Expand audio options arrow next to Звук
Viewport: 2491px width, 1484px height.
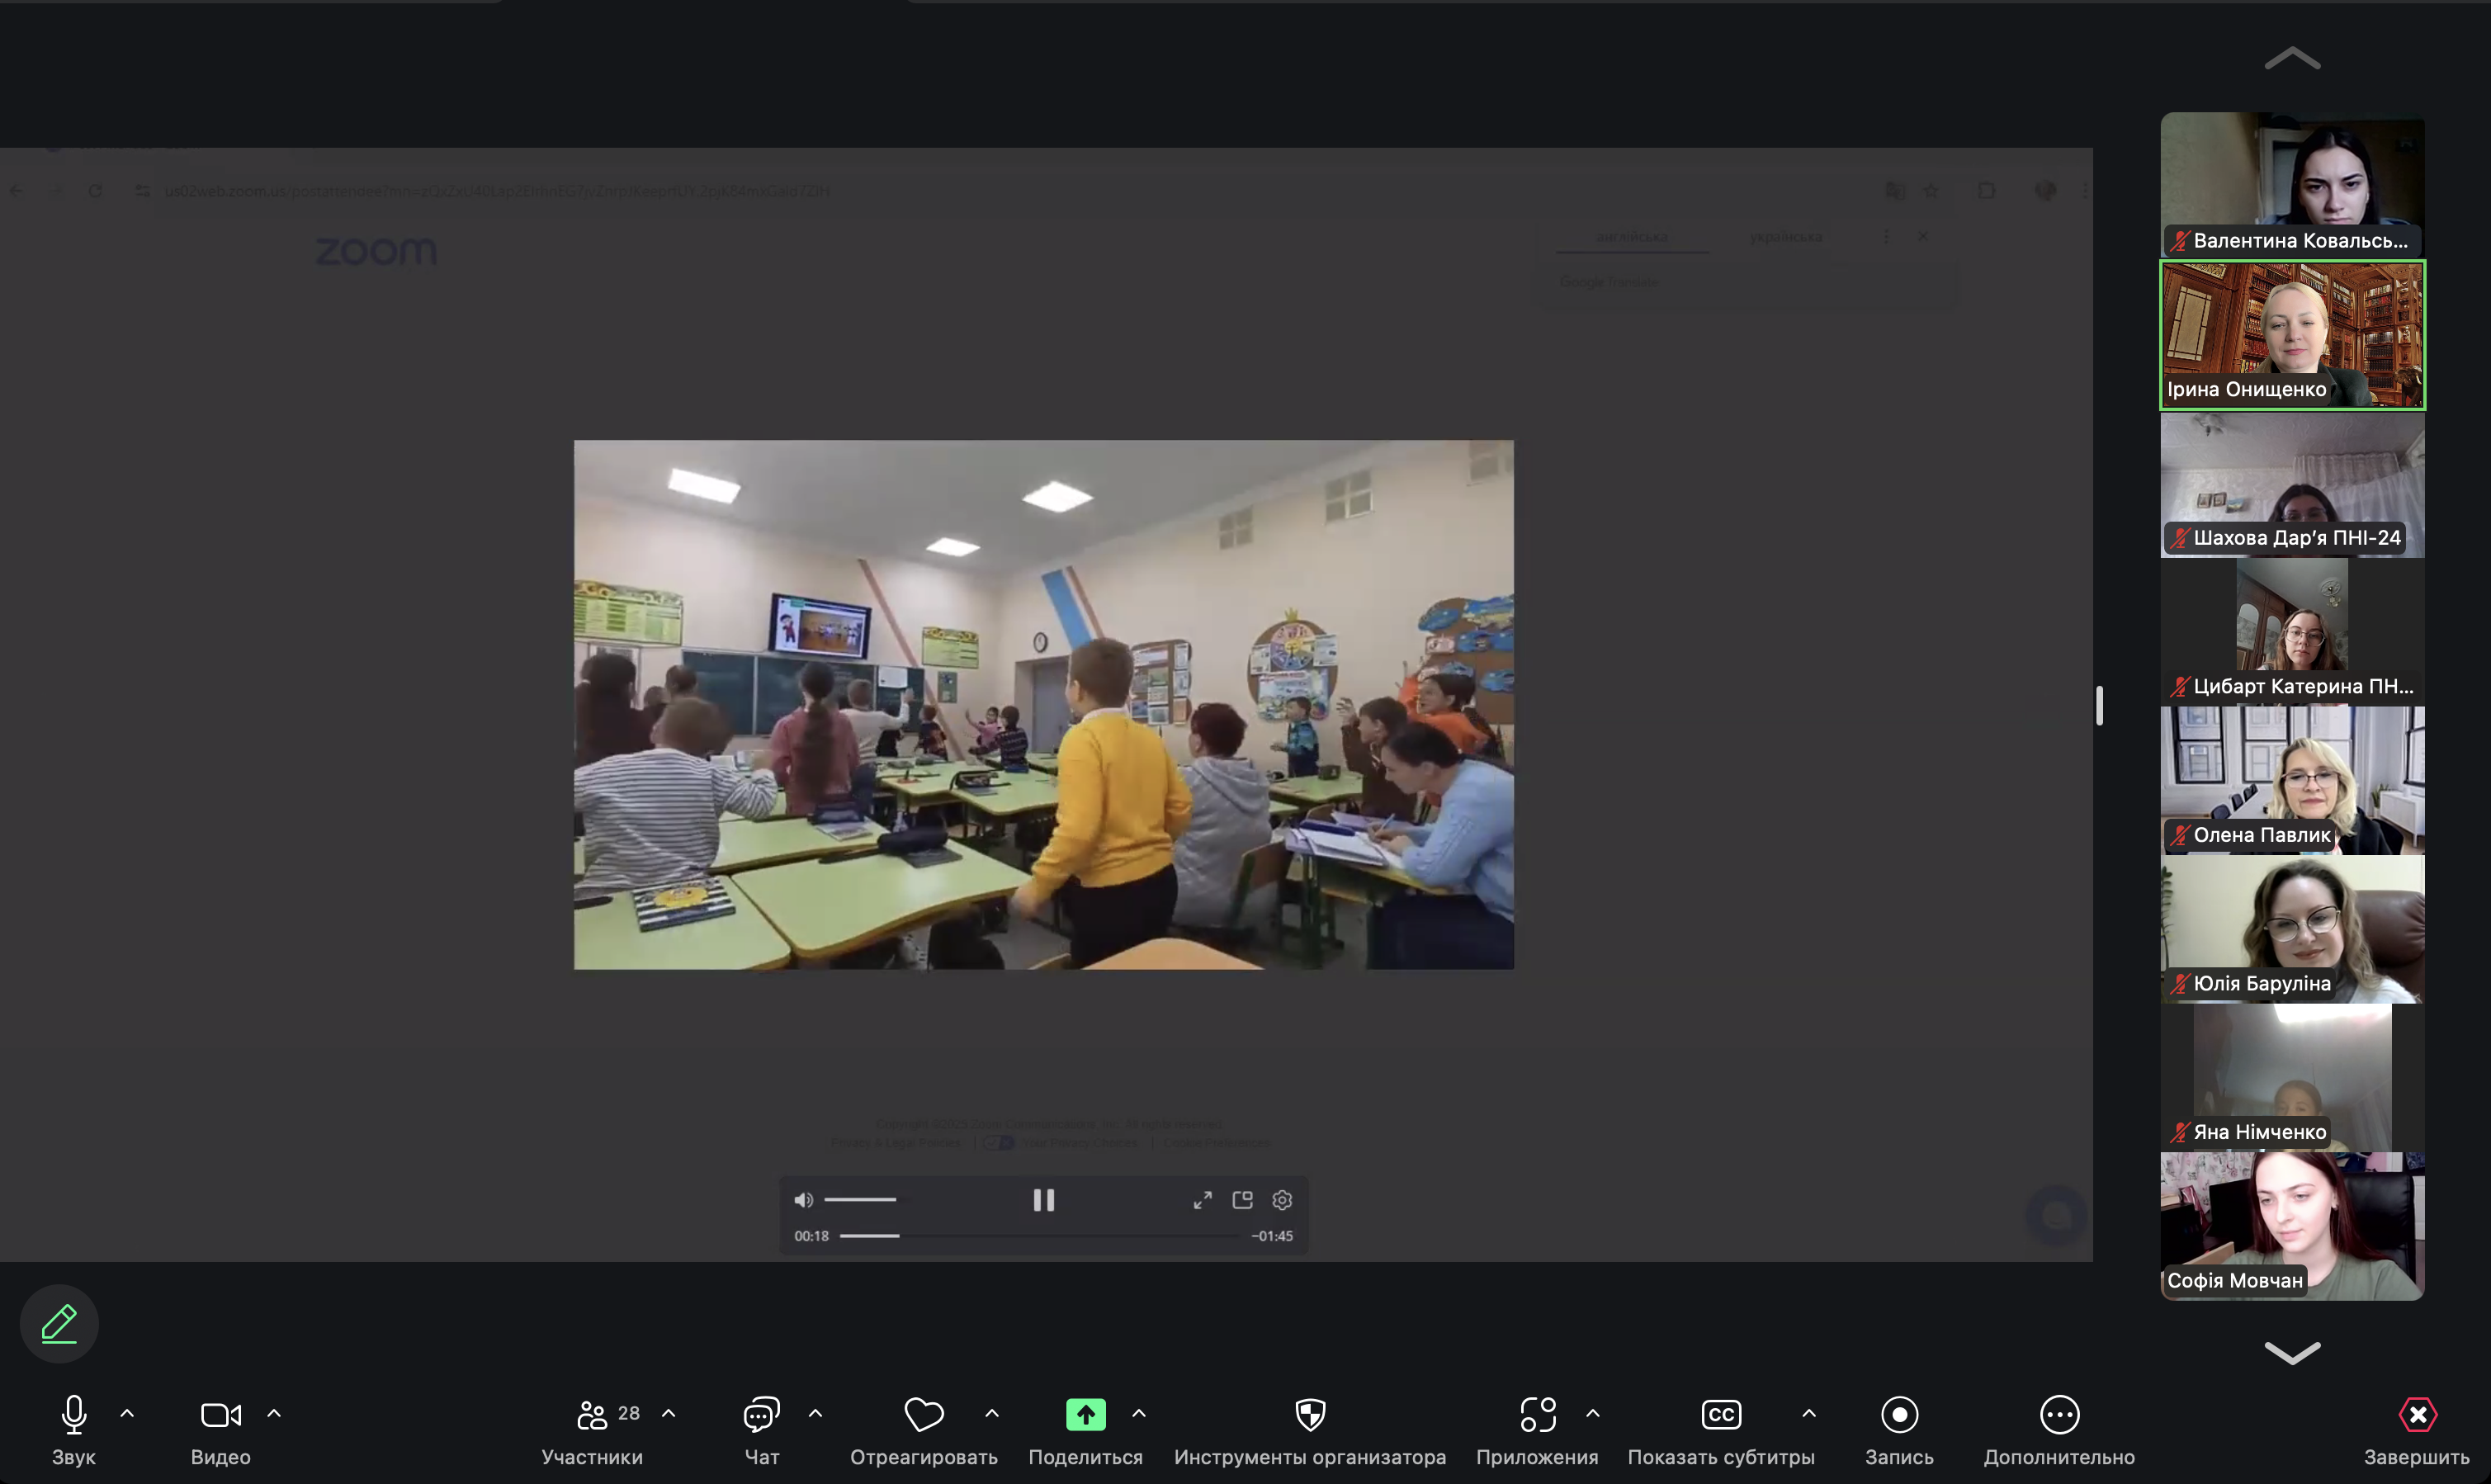(x=127, y=1414)
